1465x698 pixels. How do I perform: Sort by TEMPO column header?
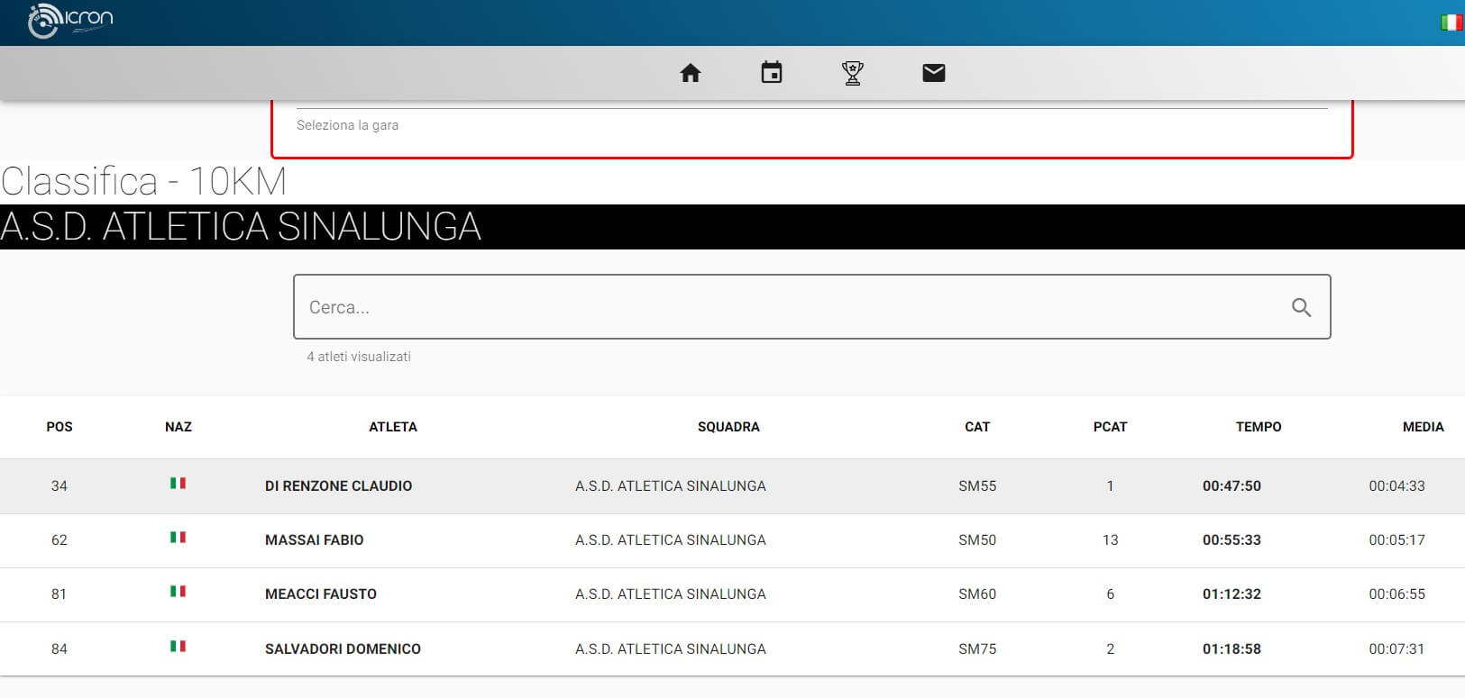pyautogui.click(x=1259, y=427)
